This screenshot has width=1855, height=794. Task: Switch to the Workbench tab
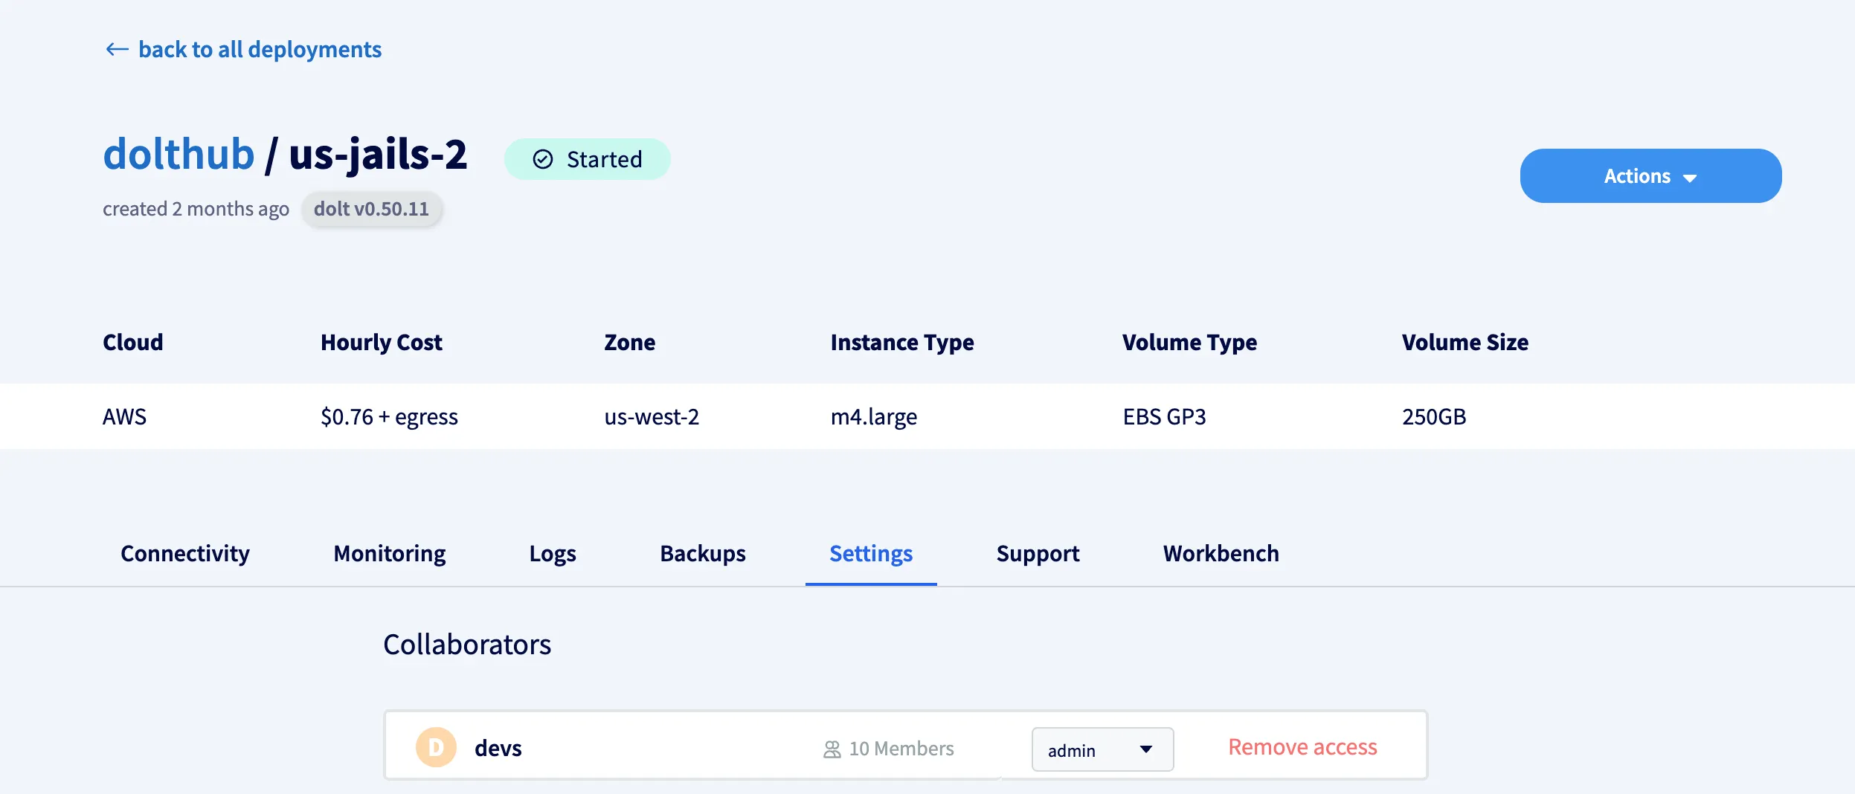[x=1220, y=553]
